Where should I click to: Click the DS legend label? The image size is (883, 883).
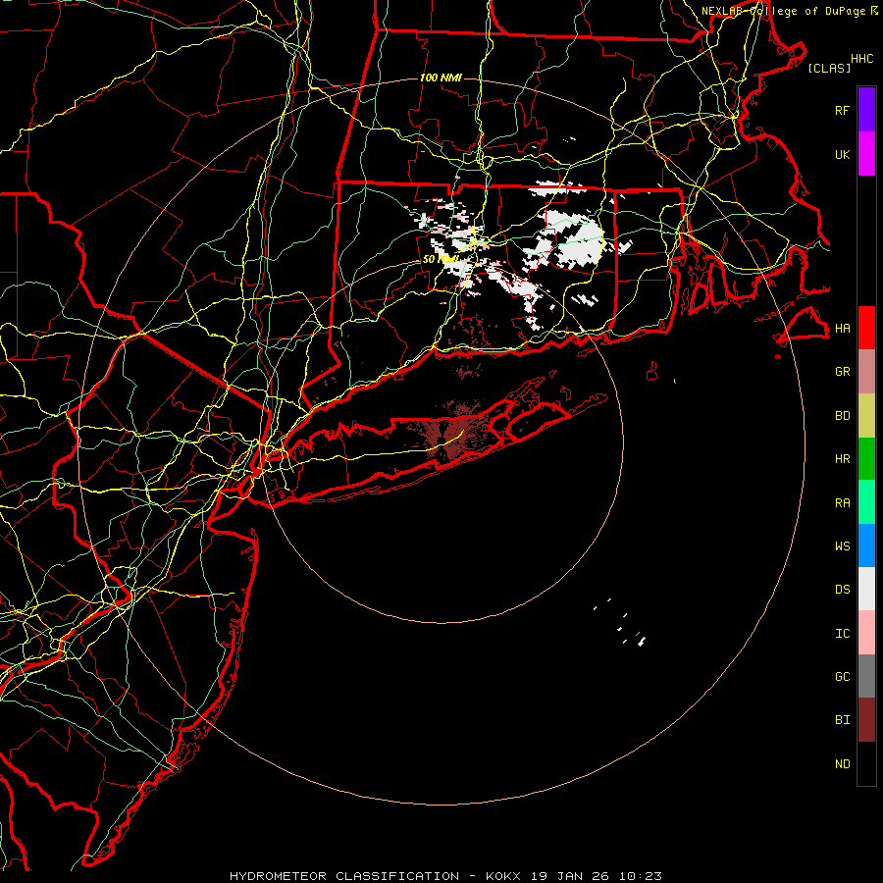point(842,590)
